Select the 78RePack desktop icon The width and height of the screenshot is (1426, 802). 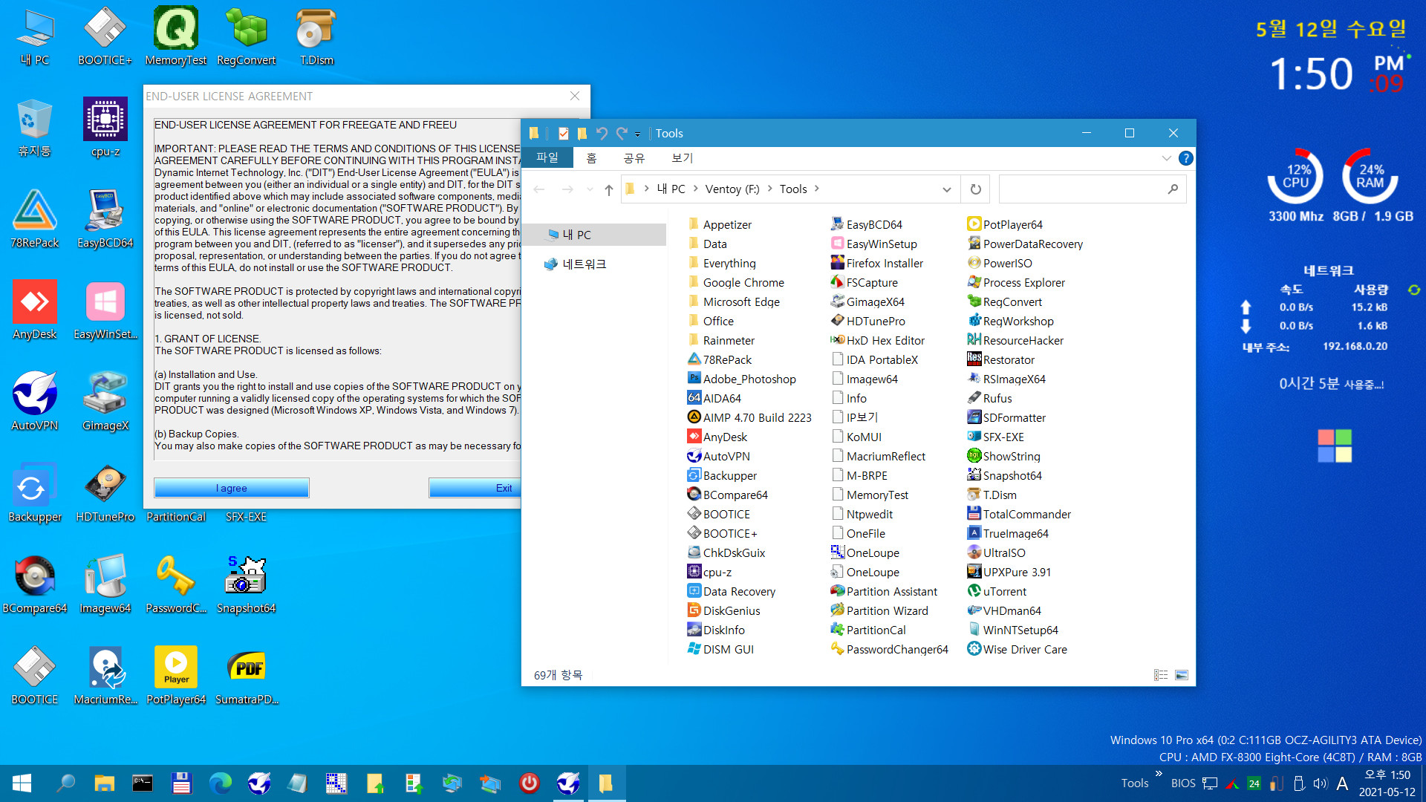[x=34, y=218]
